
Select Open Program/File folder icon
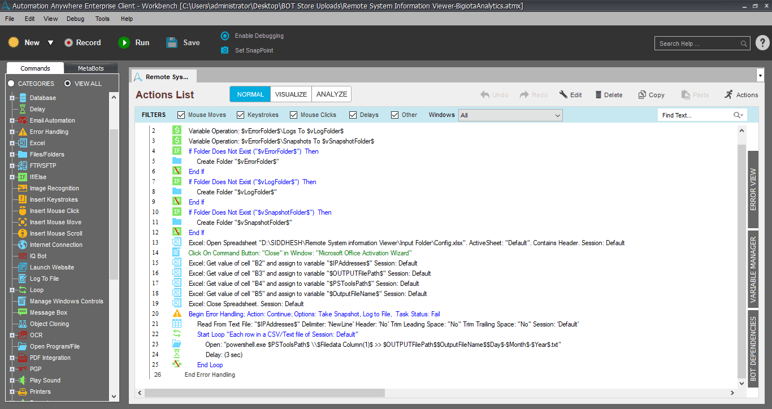click(x=23, y=346)
